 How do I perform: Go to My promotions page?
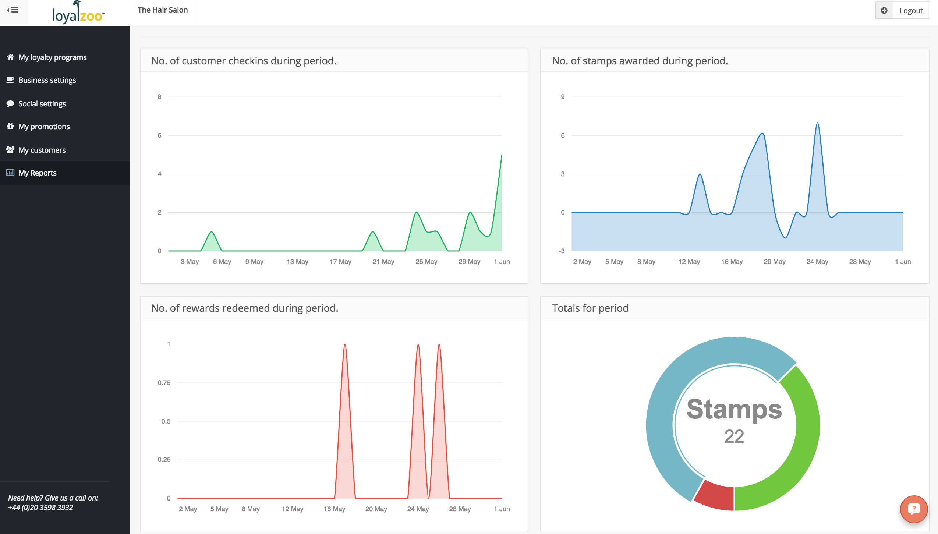click(x=44, y=127)
